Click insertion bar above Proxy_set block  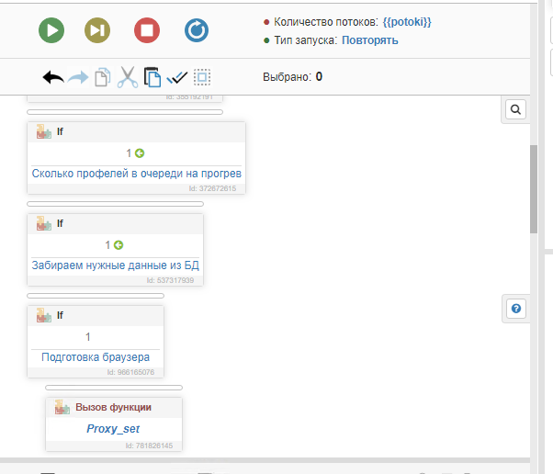pyautogui.click(x=113, y=388)
